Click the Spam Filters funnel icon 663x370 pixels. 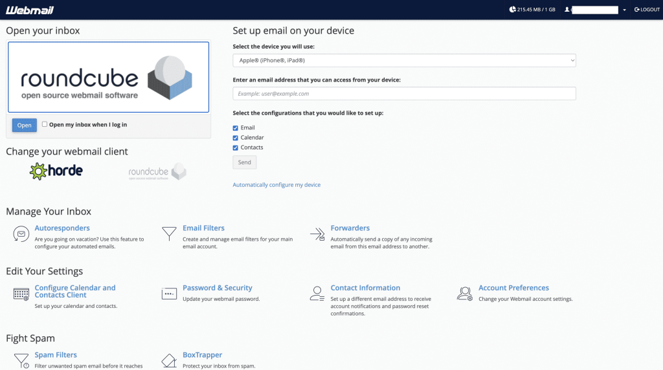(x=21, y=361)
